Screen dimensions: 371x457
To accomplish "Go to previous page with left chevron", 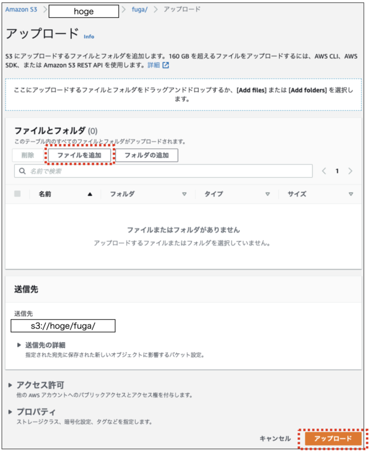I will (324, 171).
